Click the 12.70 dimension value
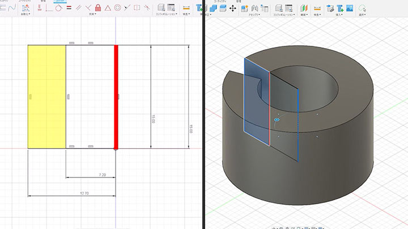 point(84,193)
